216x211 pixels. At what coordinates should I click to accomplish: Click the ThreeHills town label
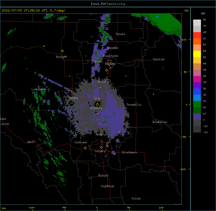134,105
